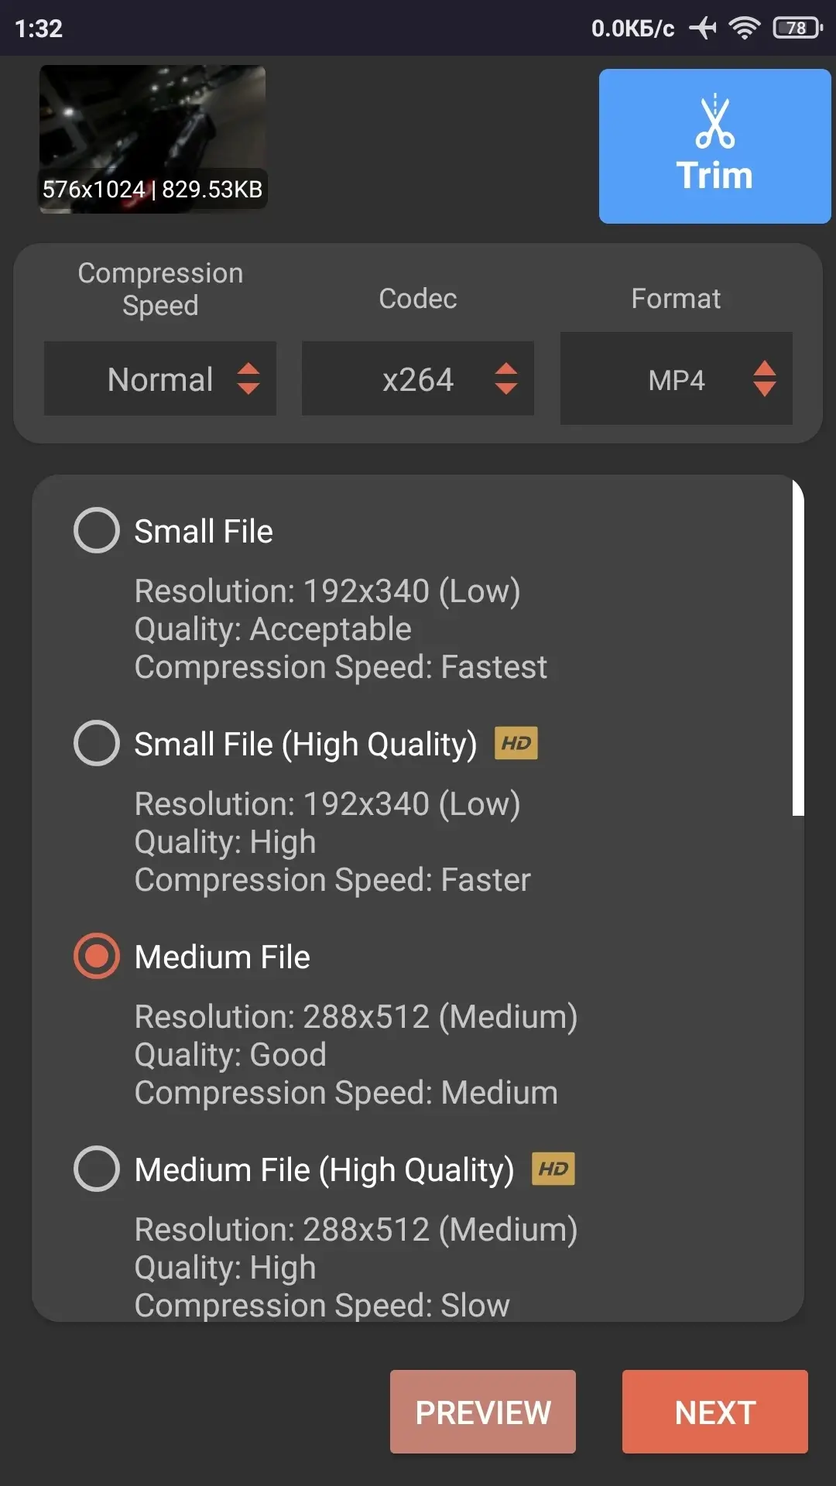Image resolution: width=836 pixels, height=1486 pixels.
Task: Open the Compression Speed Normal dropdown
Action: (160, 379)
